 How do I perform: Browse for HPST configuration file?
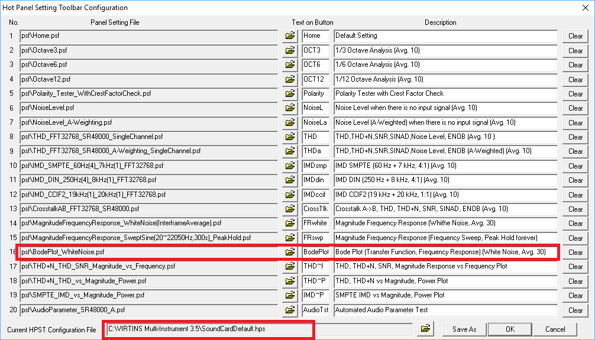(425, 329)
